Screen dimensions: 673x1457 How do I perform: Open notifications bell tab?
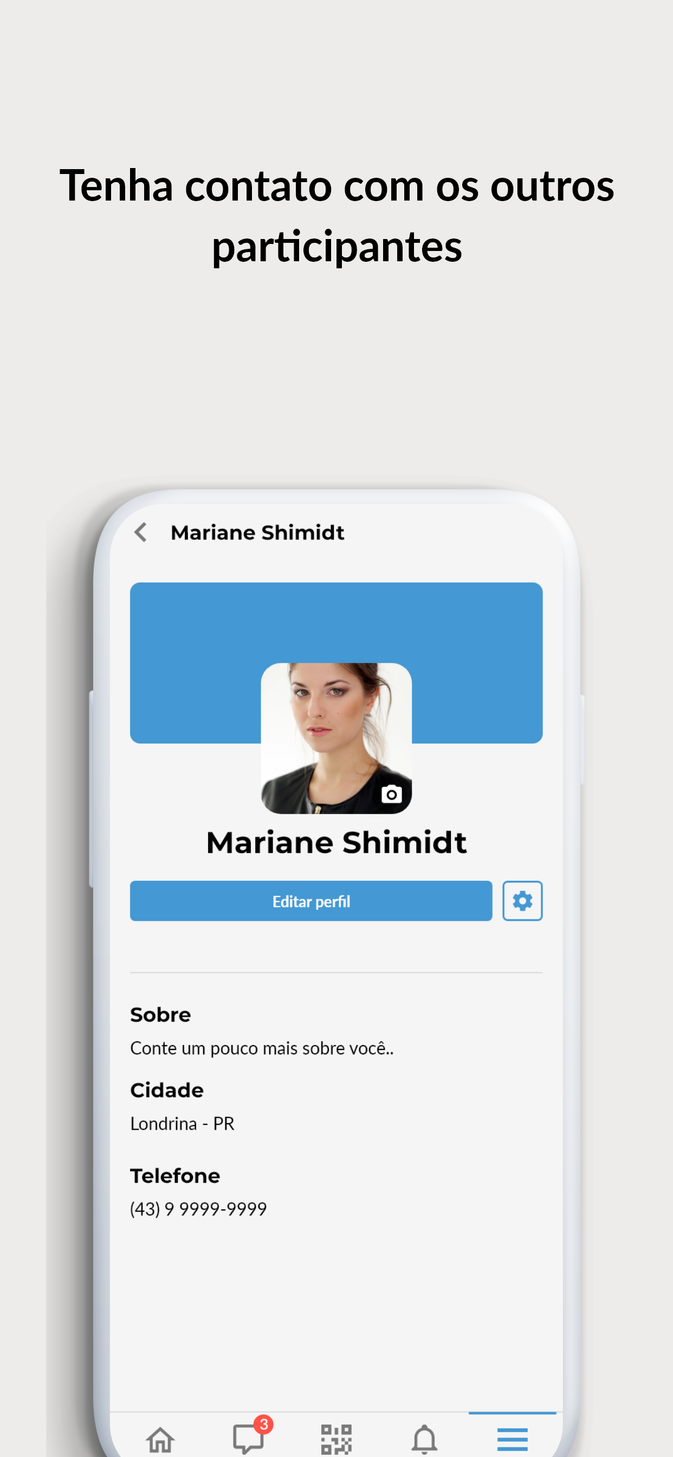click(x=425, y=1439)
